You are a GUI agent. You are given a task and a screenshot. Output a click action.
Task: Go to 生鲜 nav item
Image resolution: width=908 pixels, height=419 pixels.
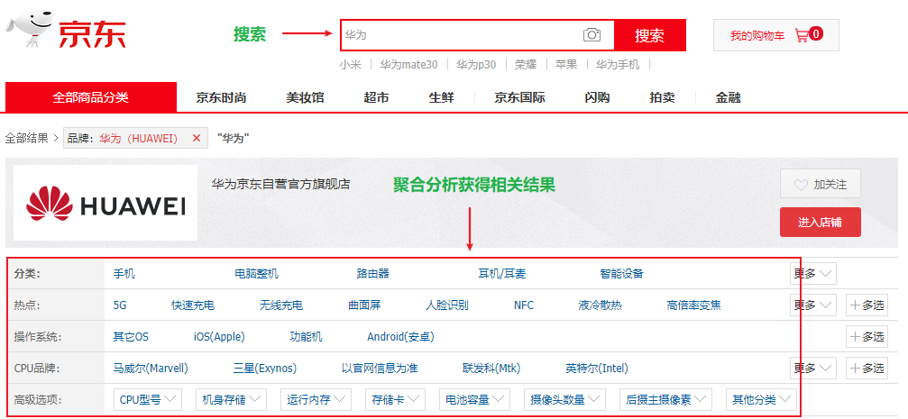[x=441, y=98]
